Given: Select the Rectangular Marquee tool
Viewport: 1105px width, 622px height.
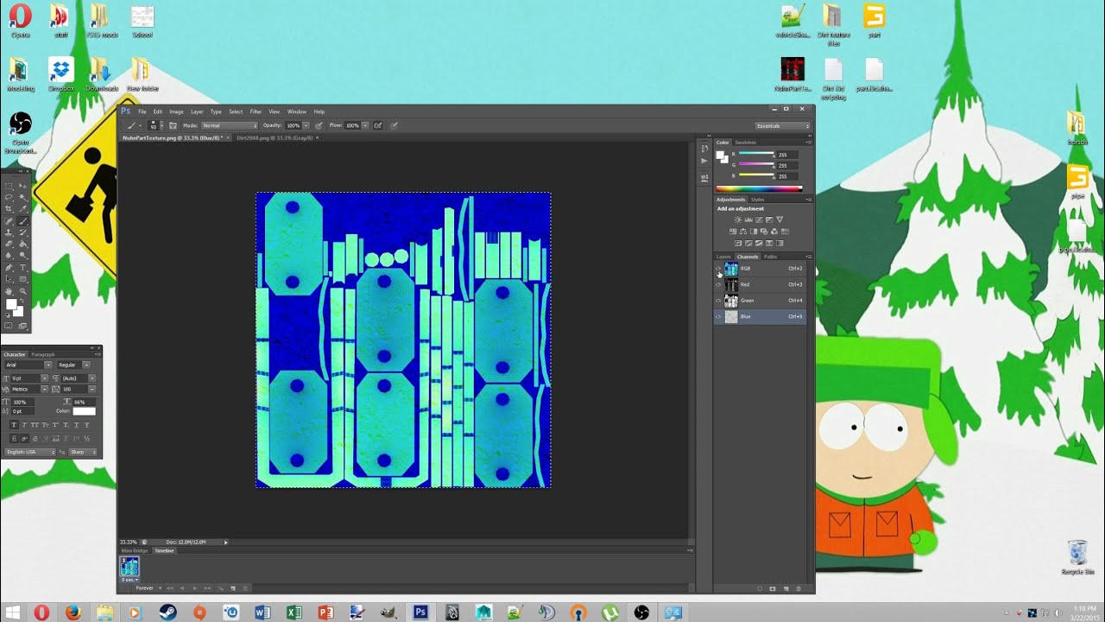Looking at the screenshot, I should pos(9,186).
